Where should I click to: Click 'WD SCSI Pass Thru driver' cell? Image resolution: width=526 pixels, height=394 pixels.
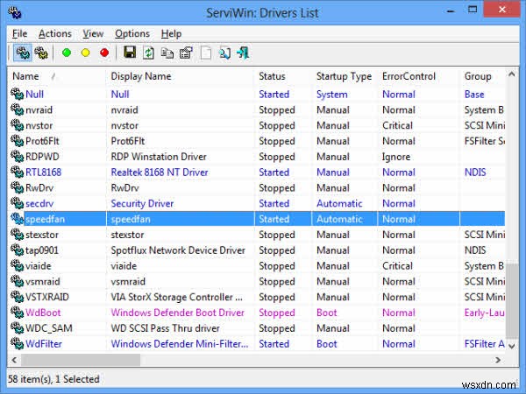coord(165,328)
